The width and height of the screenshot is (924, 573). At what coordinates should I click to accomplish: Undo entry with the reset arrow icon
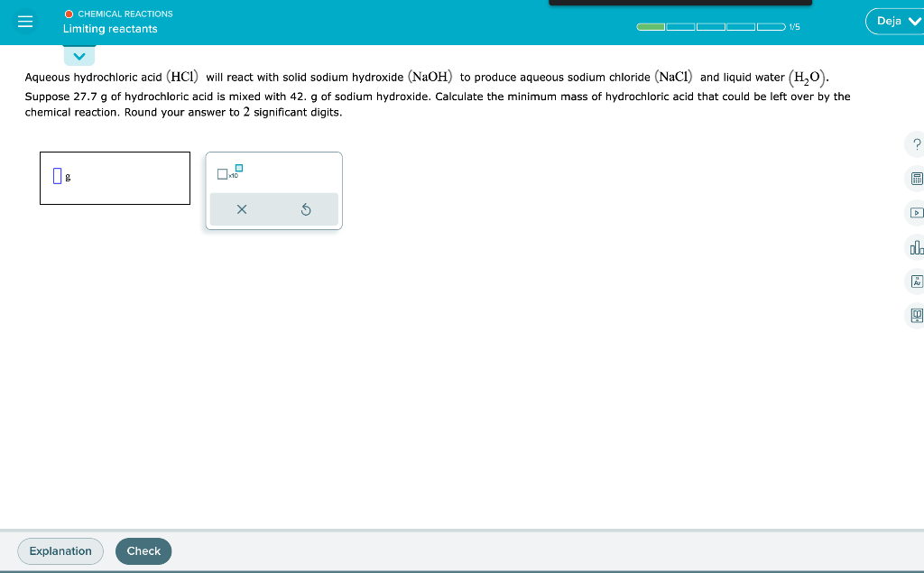(x=307, y=208)
